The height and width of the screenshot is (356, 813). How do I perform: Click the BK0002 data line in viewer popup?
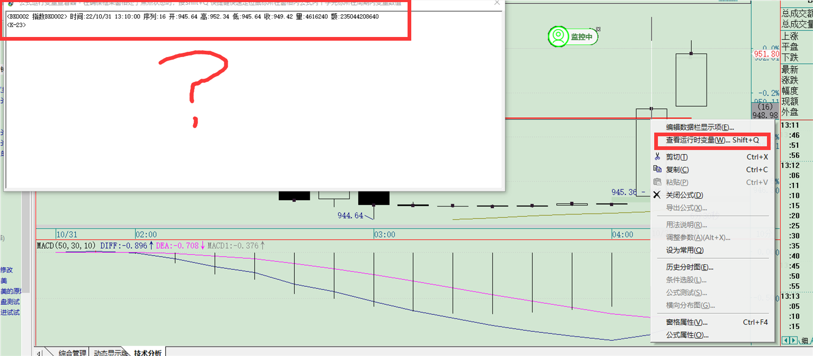click(x=193, y=16)
